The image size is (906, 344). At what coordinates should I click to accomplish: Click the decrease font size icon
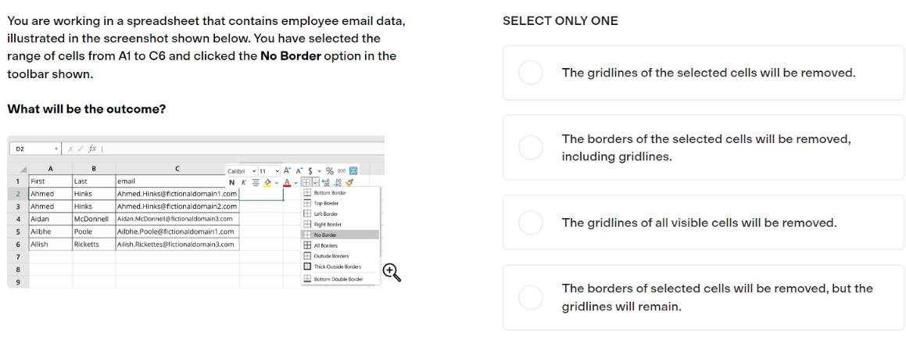299,170
